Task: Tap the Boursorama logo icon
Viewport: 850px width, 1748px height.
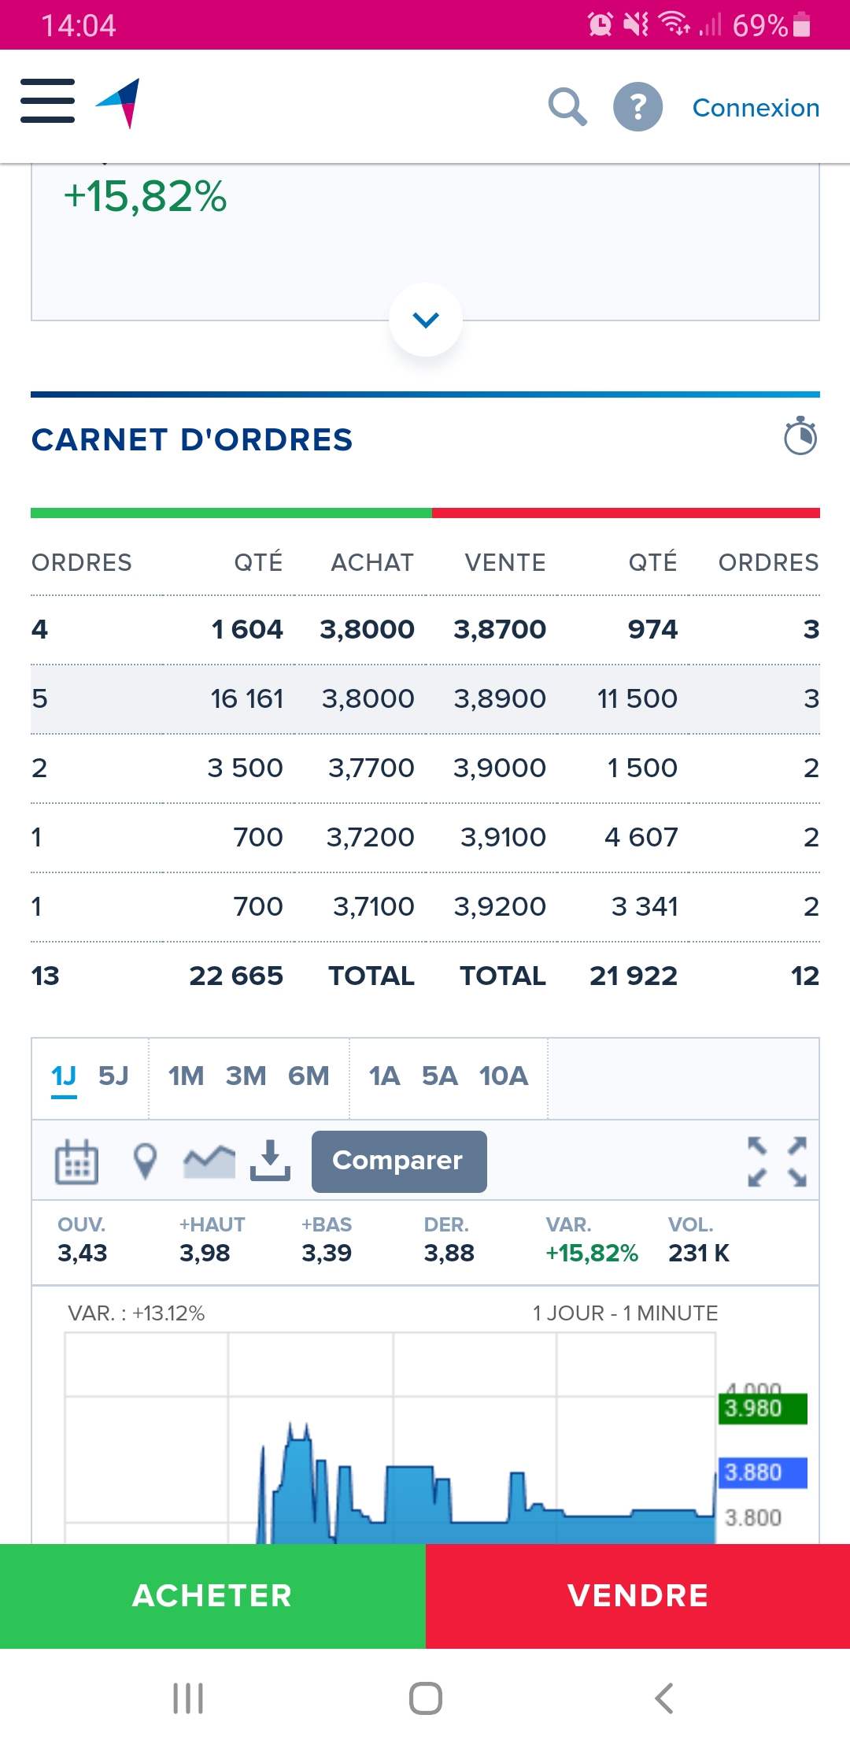Action: pyautogui.click(x=118, y=103)
